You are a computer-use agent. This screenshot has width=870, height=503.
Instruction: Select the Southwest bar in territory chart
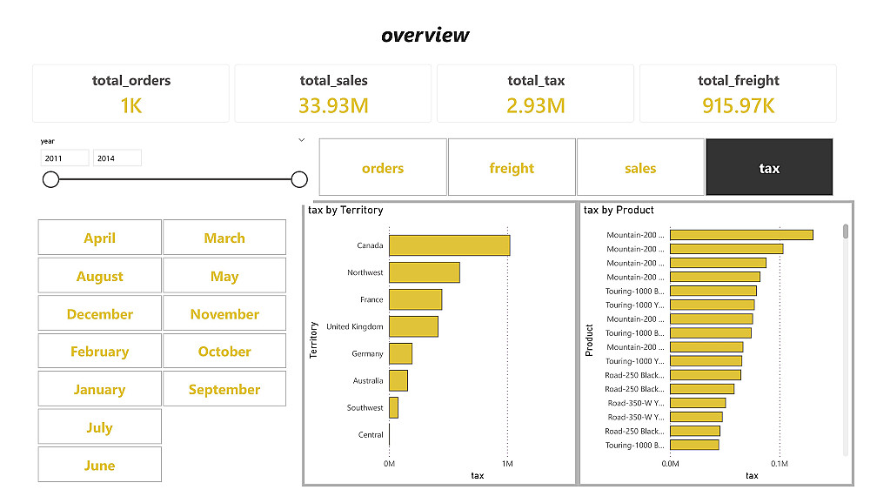(x=394, y=407)
